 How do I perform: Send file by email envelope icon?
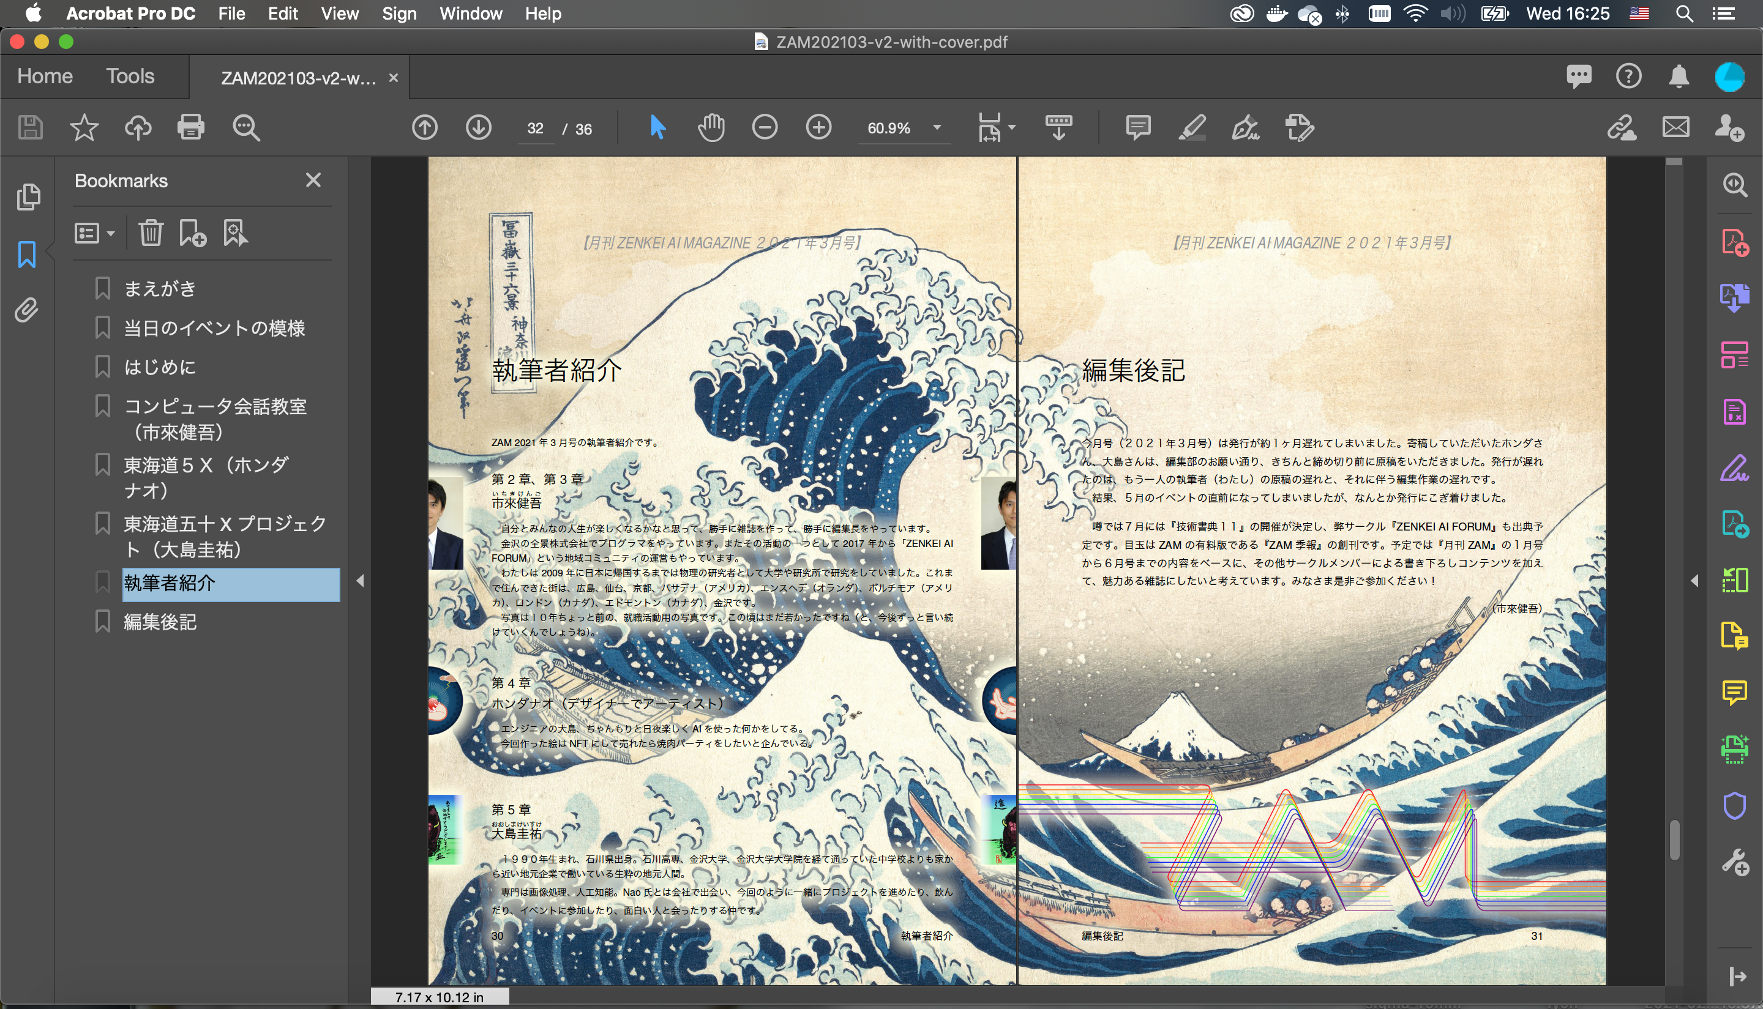[1675, 127]
